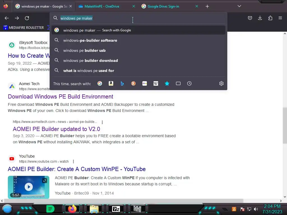Open the clock showing 2:04 PM
This screenshot has width=287, height=215.
pyautogui.click(x=272, y=206)
